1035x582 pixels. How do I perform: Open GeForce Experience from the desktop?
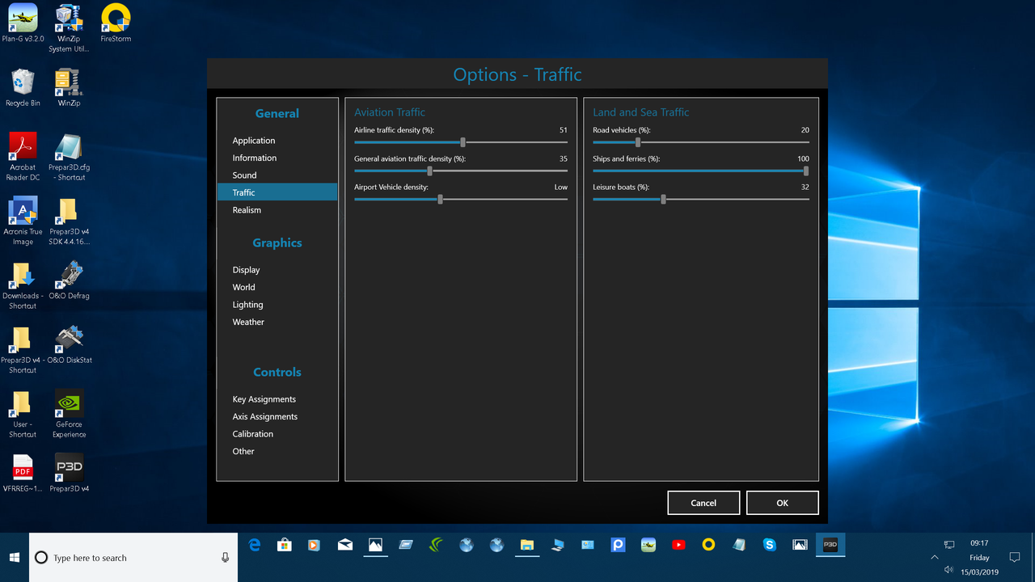[x=69, y=403]
